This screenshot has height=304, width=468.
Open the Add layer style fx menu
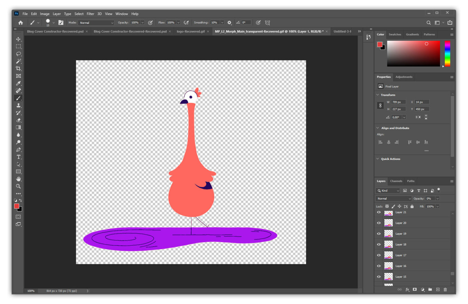pyautogui.click(x=407, y=289)
